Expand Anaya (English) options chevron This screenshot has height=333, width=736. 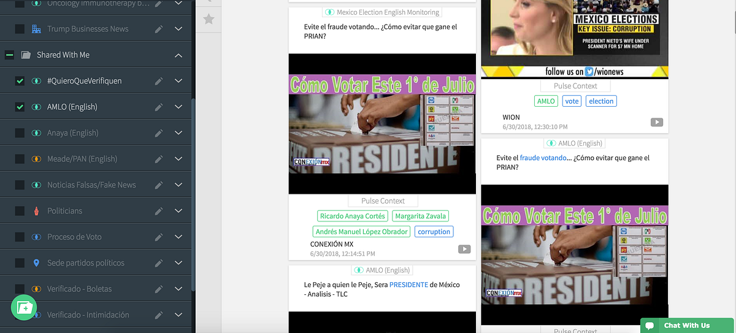coord(178,132)
